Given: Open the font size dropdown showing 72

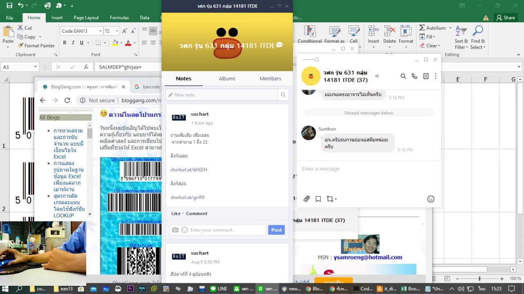Looking at the screenshot, I should (117, 31).
